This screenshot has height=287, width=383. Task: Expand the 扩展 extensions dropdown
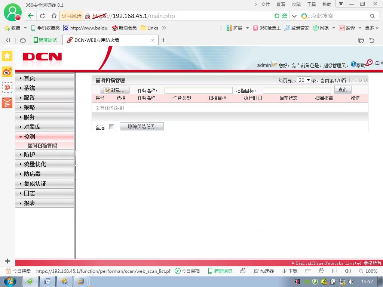[x=248, y=28]
